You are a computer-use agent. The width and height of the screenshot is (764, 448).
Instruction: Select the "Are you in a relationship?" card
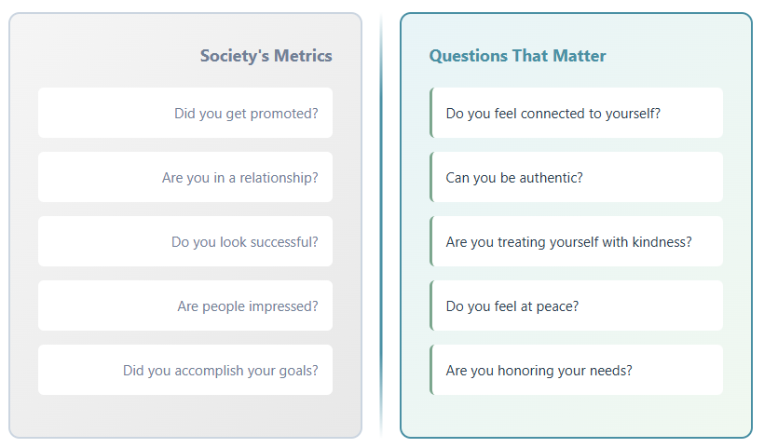click(185, 177)
